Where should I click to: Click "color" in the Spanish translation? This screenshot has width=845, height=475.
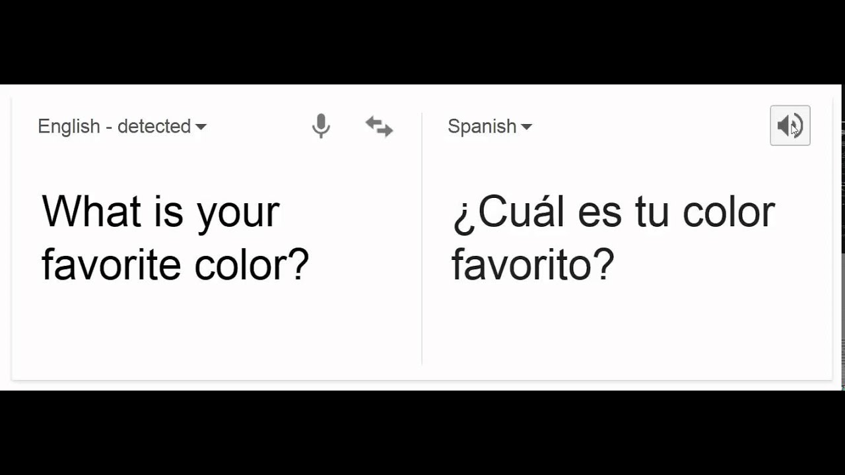pos(728,212)
